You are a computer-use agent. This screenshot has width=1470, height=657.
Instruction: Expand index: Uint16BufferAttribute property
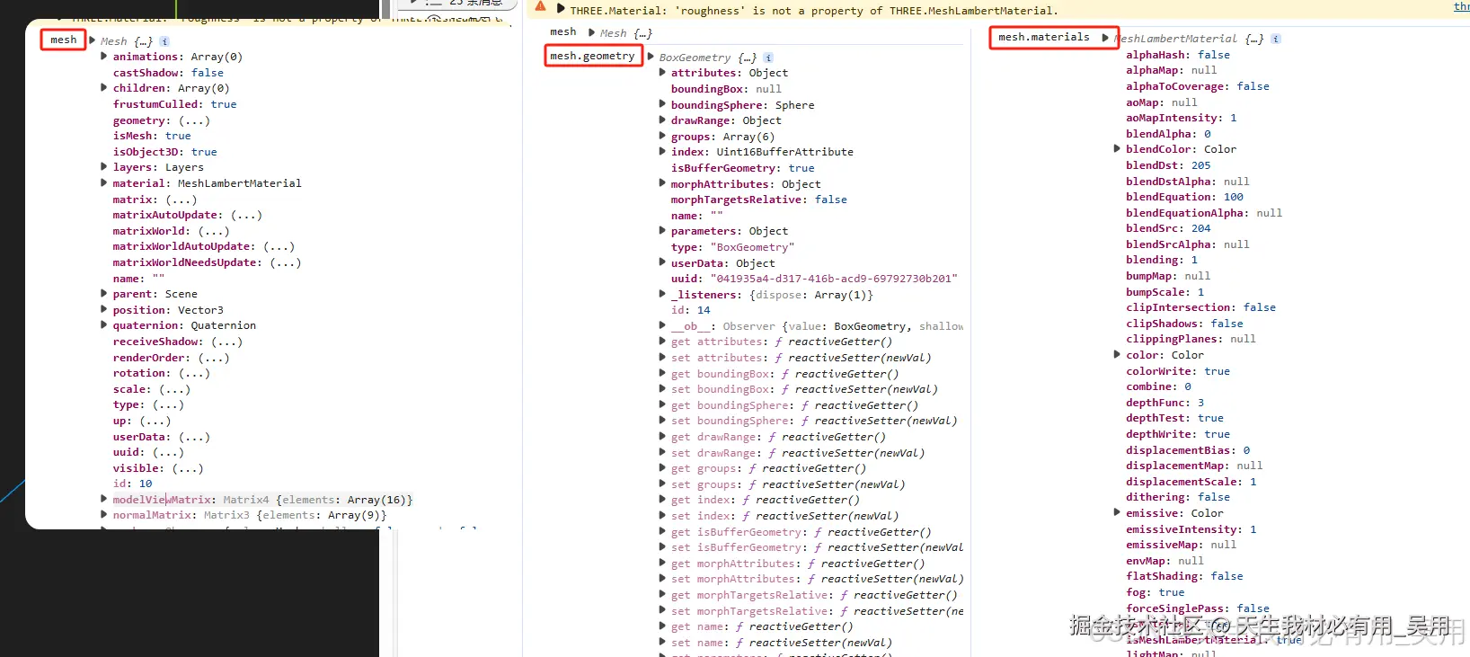pyautogui.click(x=662, y=152)
